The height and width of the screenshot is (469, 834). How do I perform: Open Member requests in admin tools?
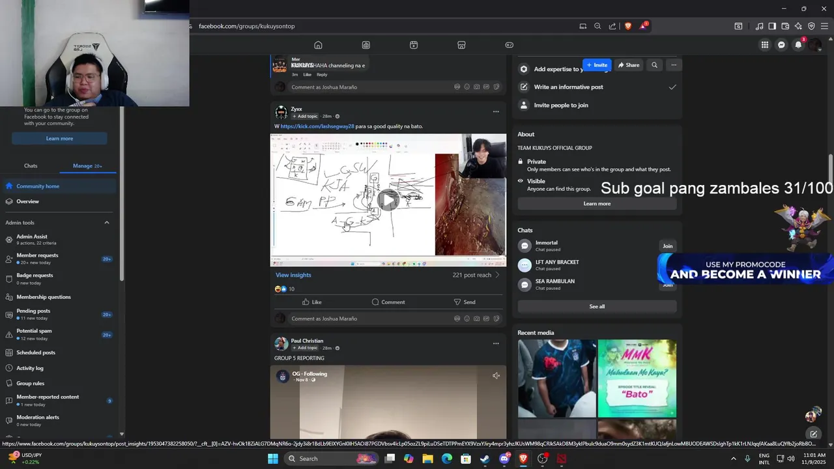point(59,259)
